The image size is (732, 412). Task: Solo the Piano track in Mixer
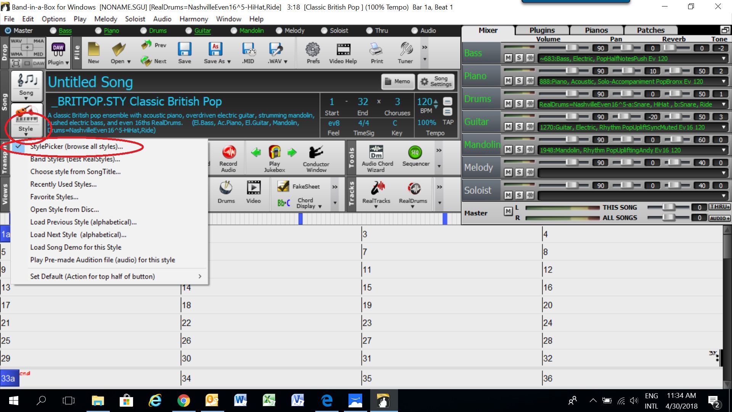519,81
